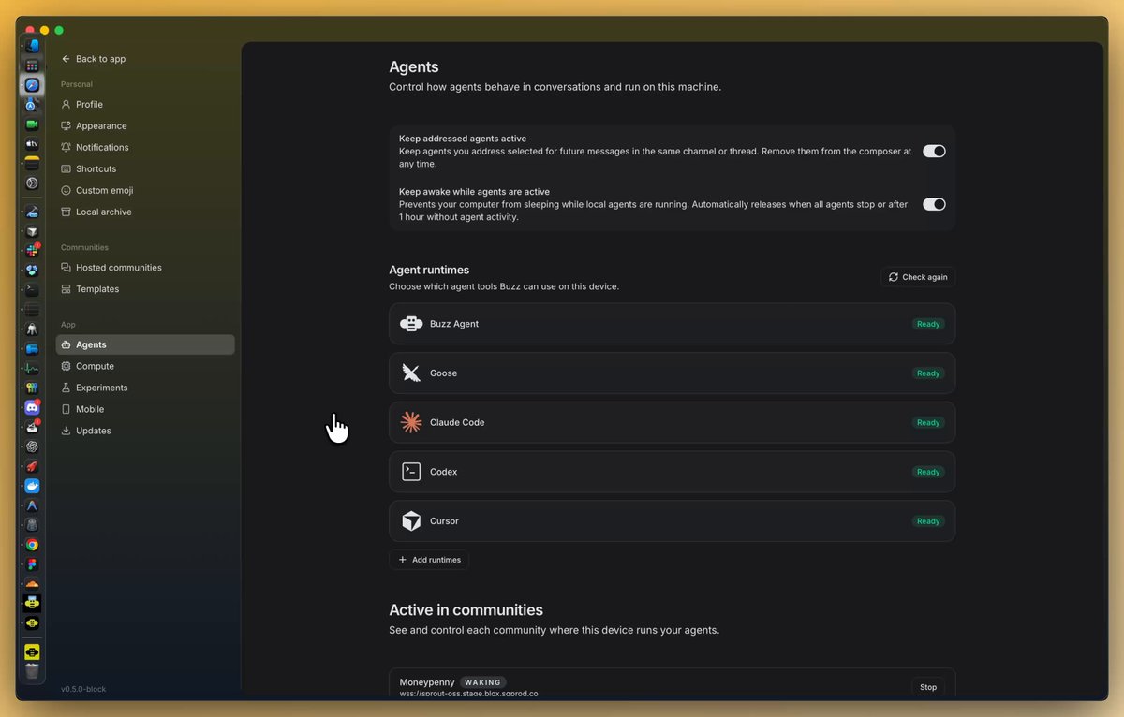Click the Buzz Agent robot icon
This screenshot has height=717, width=1124.
[411, 324]
